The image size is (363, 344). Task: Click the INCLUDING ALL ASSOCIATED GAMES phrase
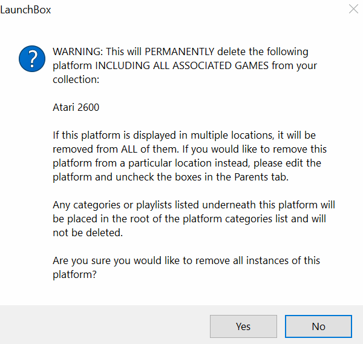[181, 65]
